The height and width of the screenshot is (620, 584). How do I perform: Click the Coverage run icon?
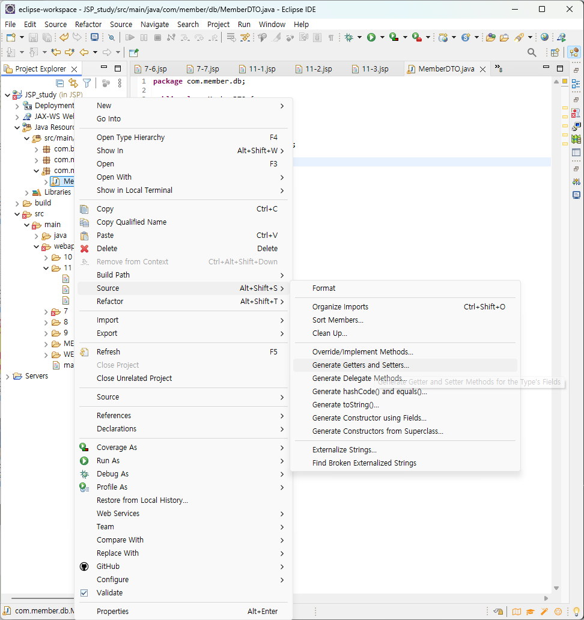tap(394, 38)
